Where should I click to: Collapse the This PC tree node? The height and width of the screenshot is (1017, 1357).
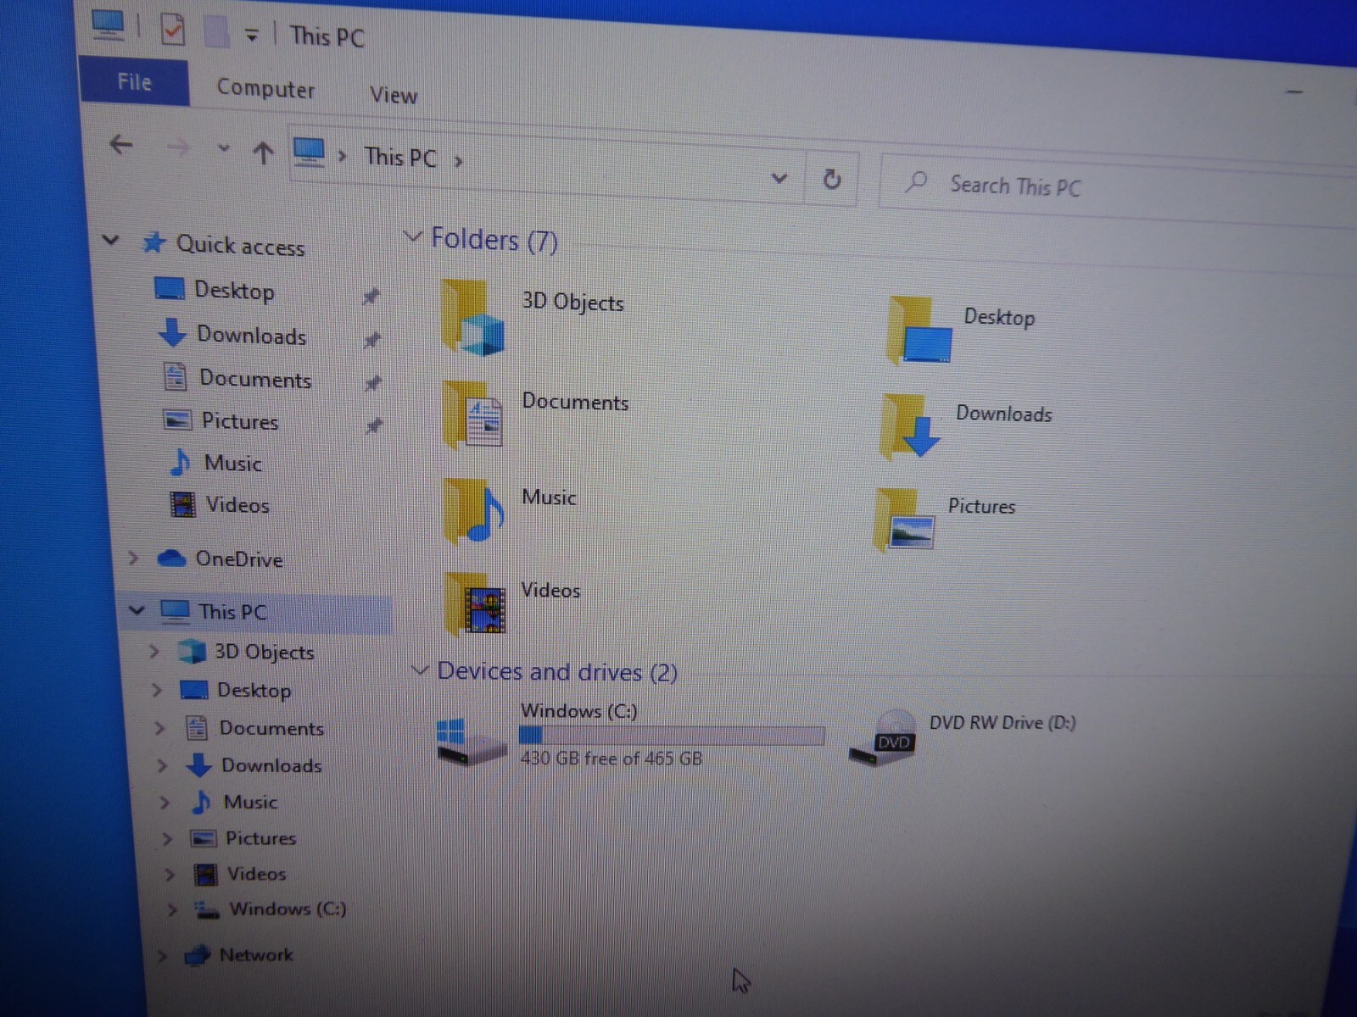(x=137, y=609)
